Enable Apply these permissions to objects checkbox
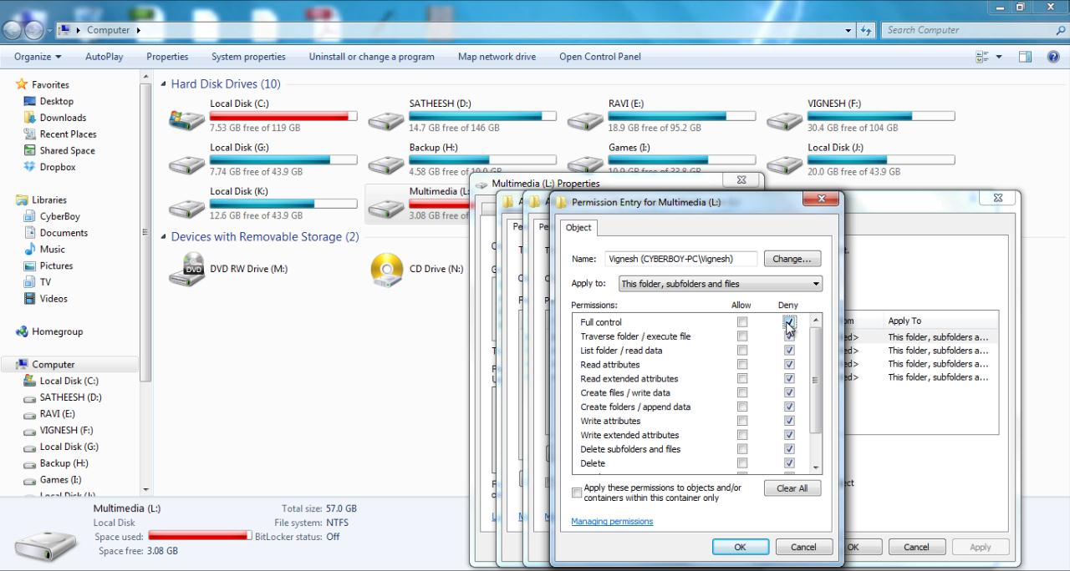 (x=577, y=493)
